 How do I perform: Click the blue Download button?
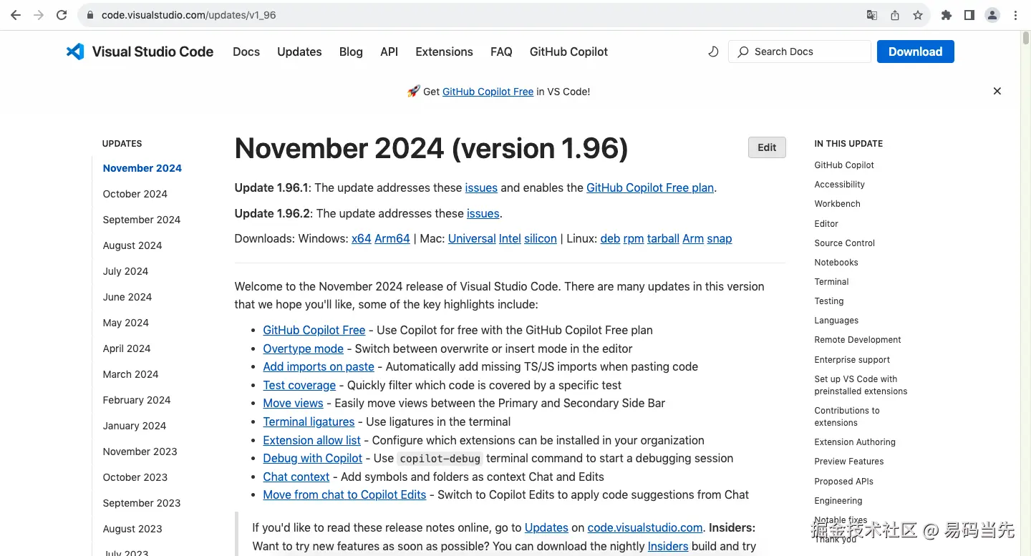(x=915, y=52)
